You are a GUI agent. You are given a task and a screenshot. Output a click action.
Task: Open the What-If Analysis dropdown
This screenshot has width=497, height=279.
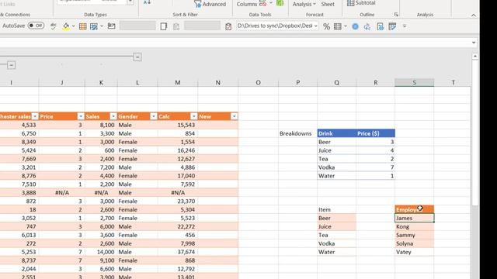pyautogui.click(x=304, y=4)
